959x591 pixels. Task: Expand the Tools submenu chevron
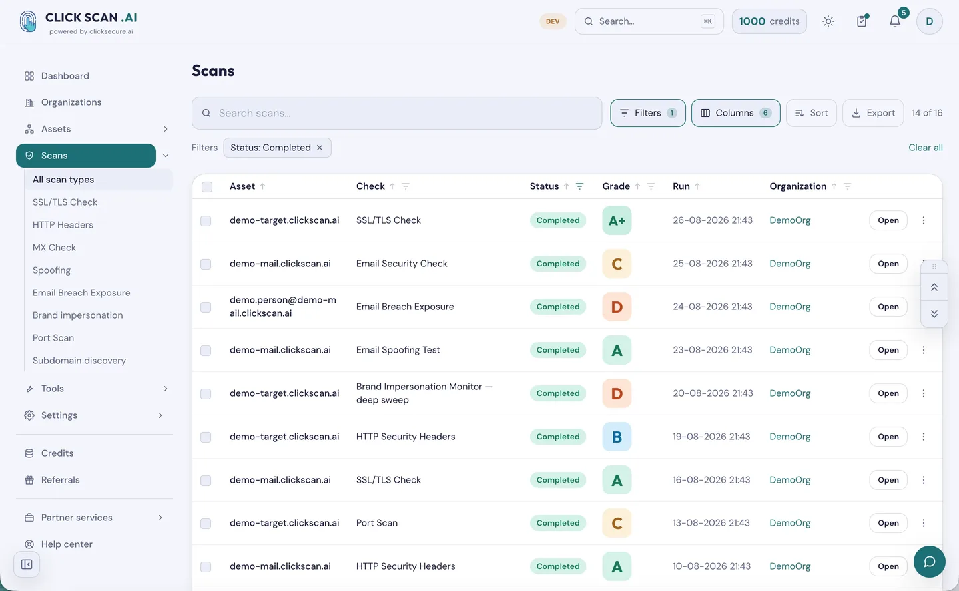pos(166,389)
